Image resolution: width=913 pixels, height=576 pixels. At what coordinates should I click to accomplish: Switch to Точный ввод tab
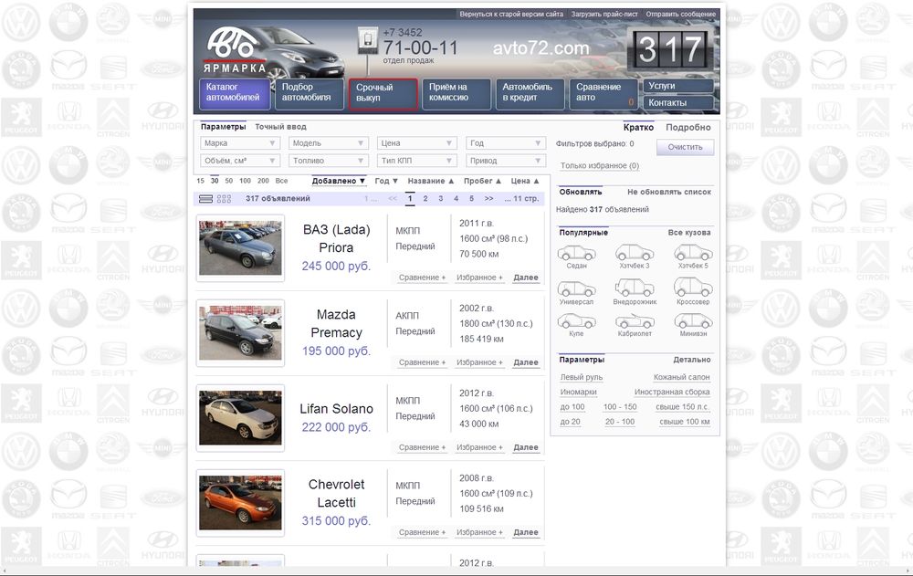(x=280, y=127)
